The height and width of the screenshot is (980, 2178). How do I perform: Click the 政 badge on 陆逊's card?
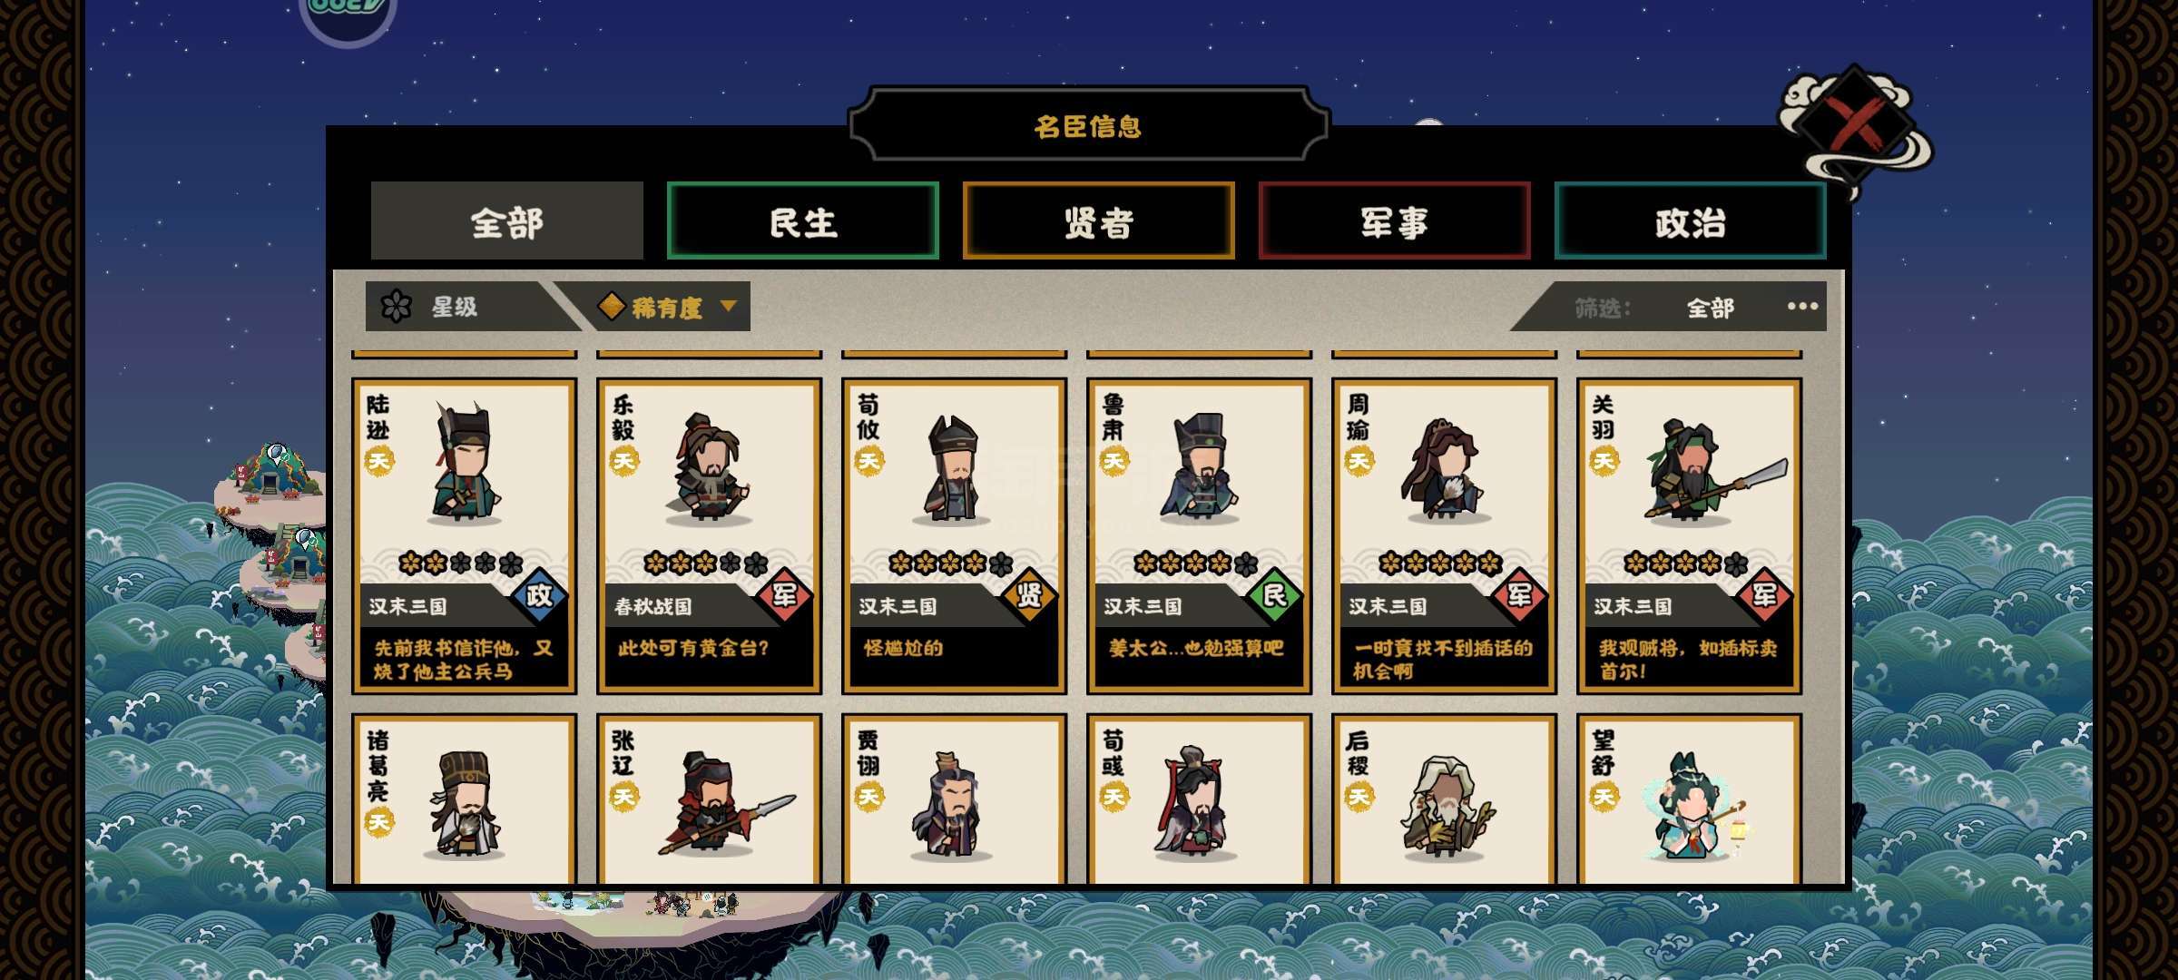(539, 595)
